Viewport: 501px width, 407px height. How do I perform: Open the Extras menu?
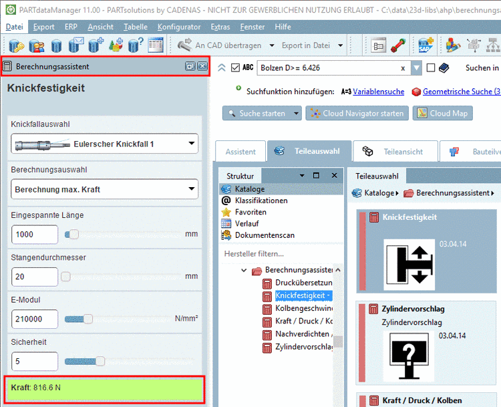click(220, 27)
